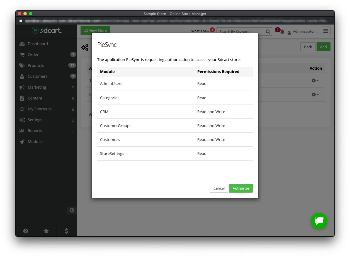Click the Products tags icon

click(x=22, y=66)
